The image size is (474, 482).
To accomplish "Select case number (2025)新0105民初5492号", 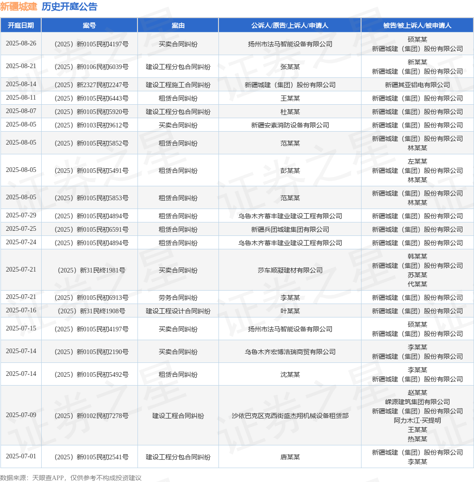I will tap(92, 375).
